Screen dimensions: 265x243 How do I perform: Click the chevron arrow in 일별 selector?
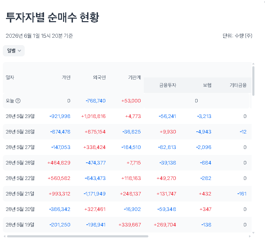(x=19, y=51)
